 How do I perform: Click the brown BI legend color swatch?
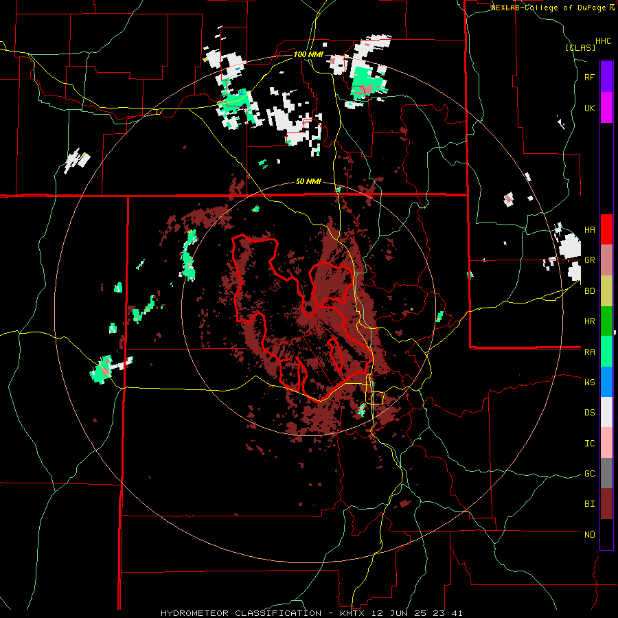click(606, 504)
